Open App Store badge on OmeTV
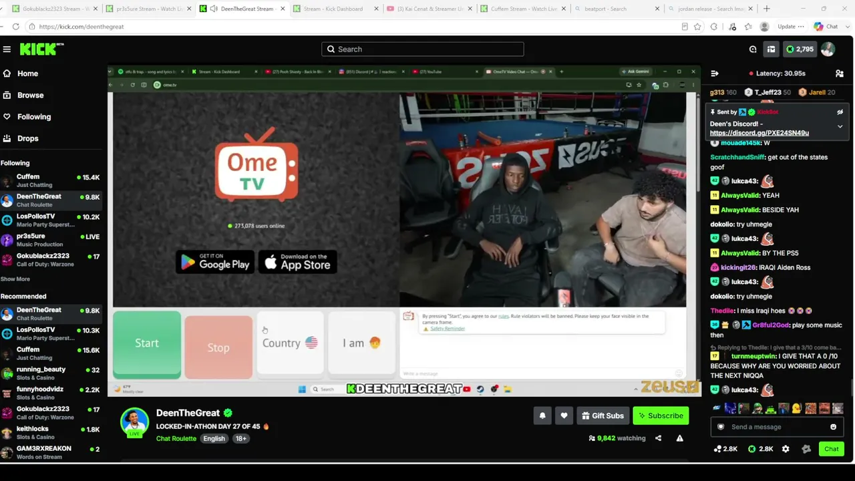The width and height of the screenshot is (855, 481). click(x=297, y=261)
